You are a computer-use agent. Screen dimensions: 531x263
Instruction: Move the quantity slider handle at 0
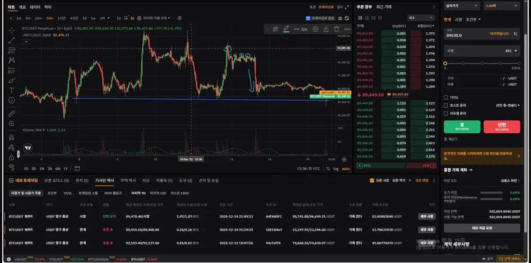coord(446,63)
